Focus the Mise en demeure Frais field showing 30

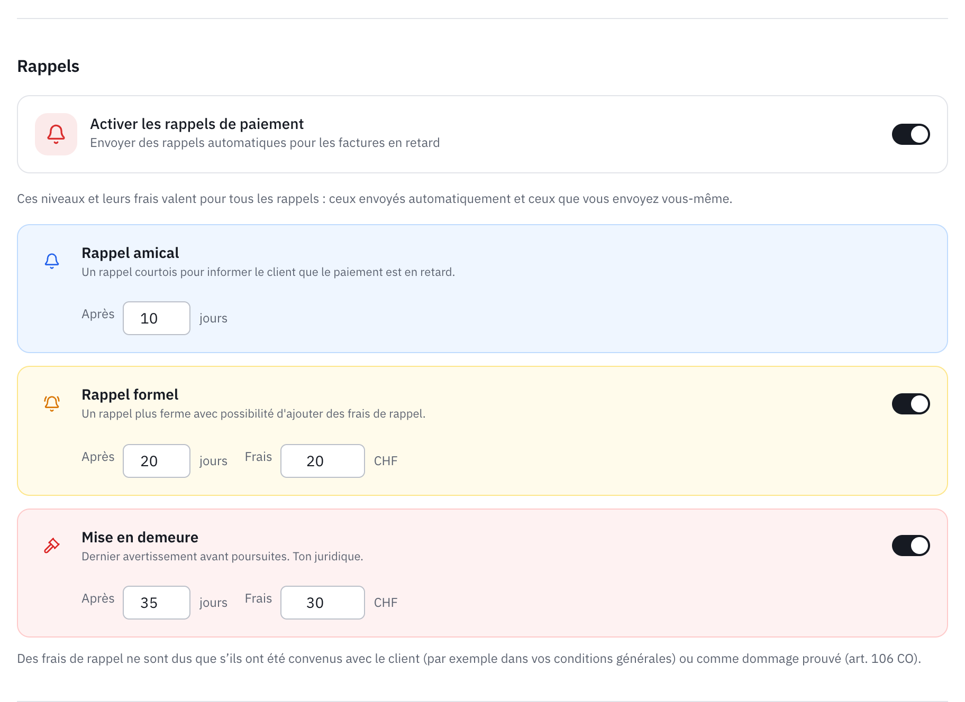point(323,603)
